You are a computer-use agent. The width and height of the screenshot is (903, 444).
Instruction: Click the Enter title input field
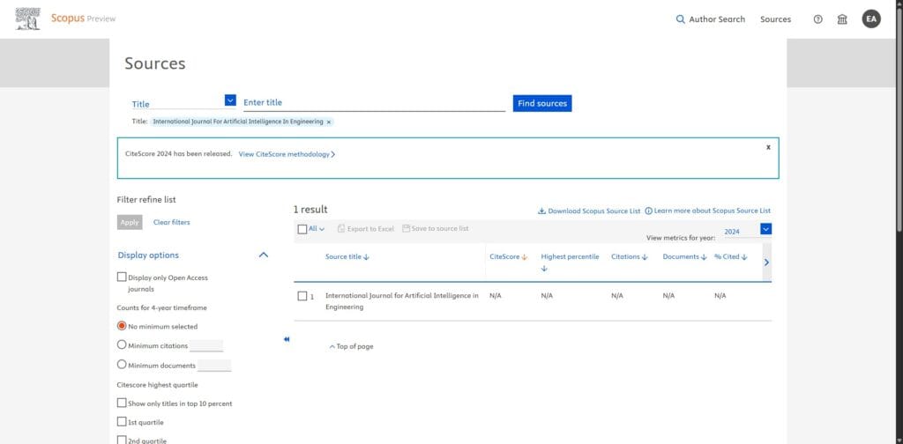tap(374, 103)
